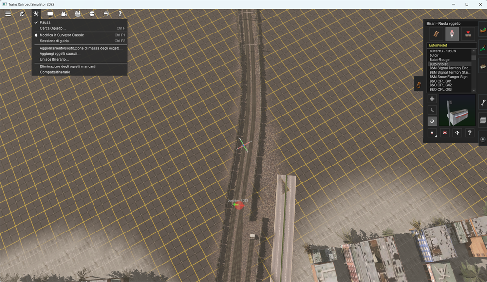Open Aggiornamento/sostituzione di massa degli oggetti
487x282 pixels.
tap(79, 48)
